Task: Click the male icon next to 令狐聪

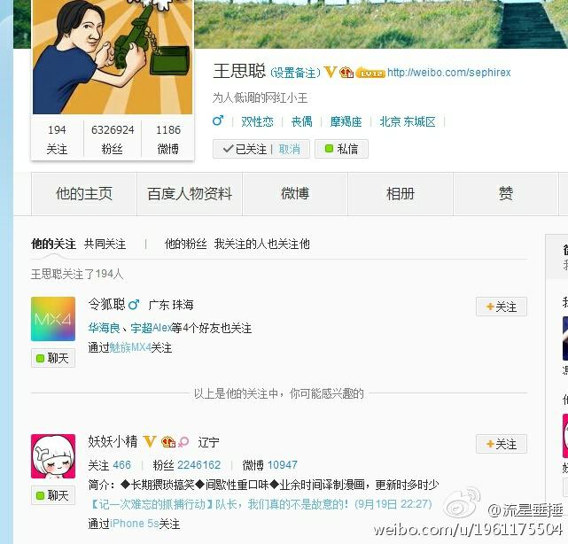Action: (134, 304)
